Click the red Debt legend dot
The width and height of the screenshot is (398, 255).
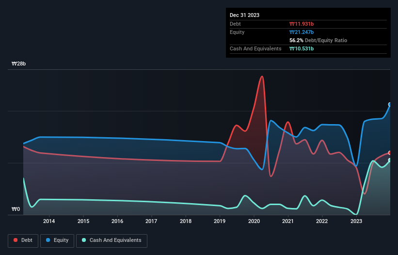[16, 240]
